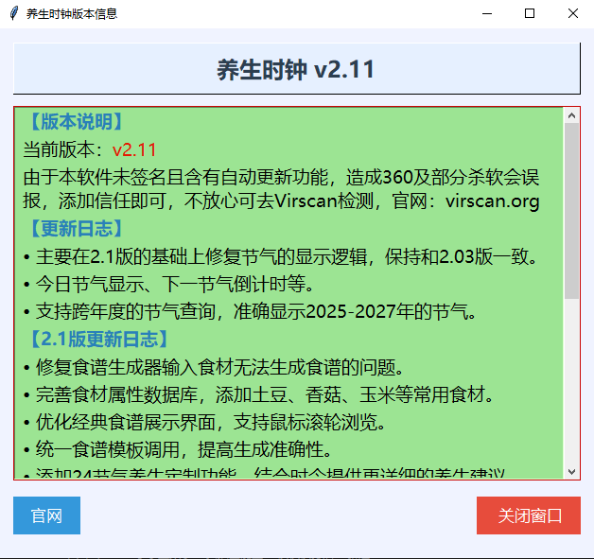
Task: Click the 【2.1版更新日志】 section heading
Action: [x=96, y=339]
